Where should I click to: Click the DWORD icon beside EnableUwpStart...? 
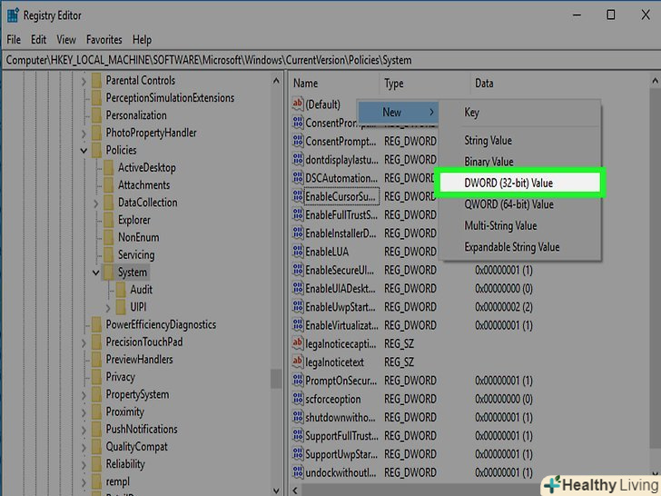click(298, 307)
